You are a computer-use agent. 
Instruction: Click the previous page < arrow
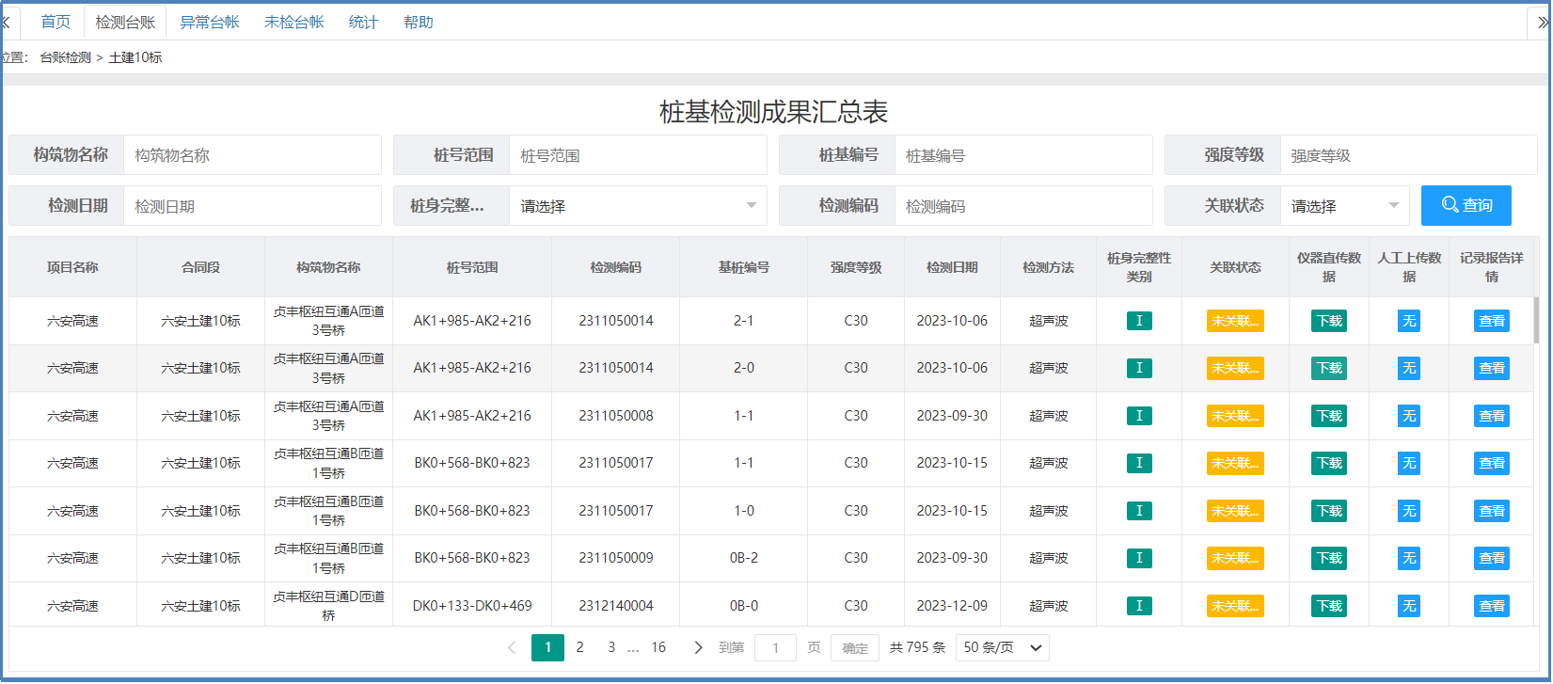(x=512, y=647)
